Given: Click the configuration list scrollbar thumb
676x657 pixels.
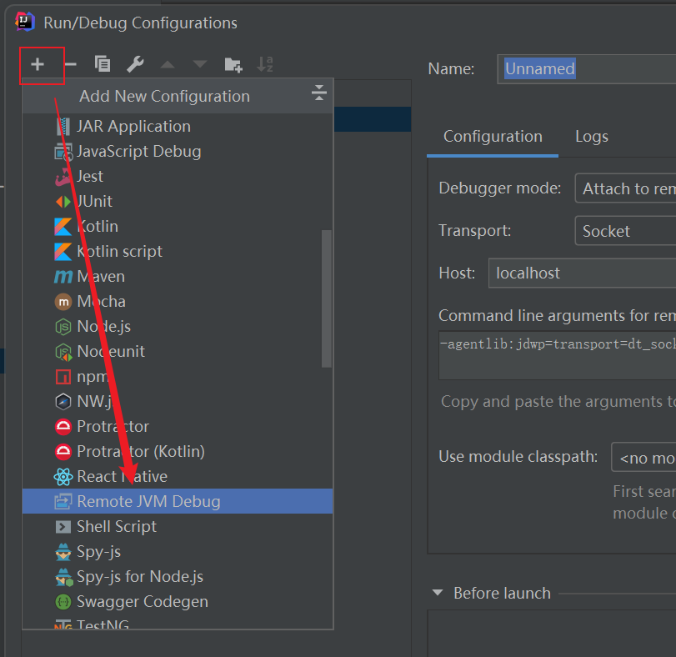Looking at the screenshot, I should (x=327, y=298).
